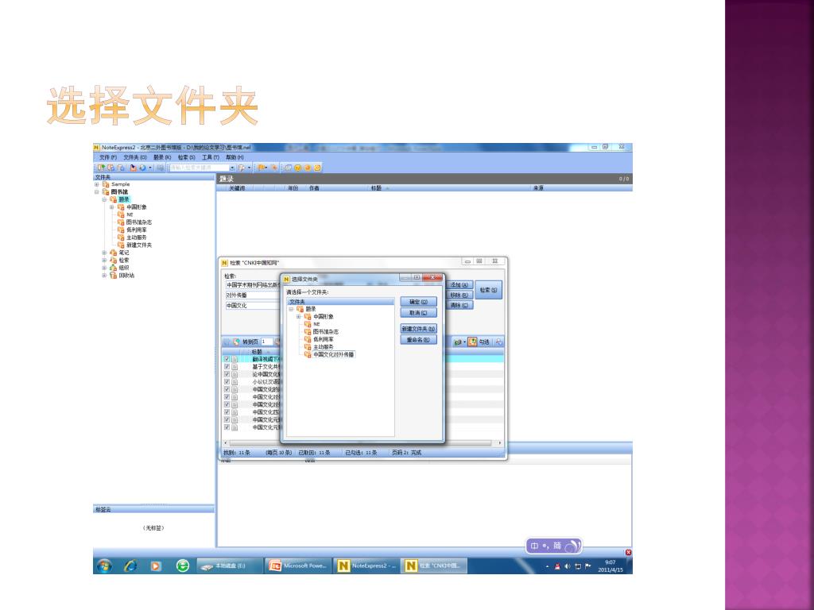Toggle checkbox for row 翻译视阈下
Viewport: 814px width, 610px height.
[x=227, y=359]
